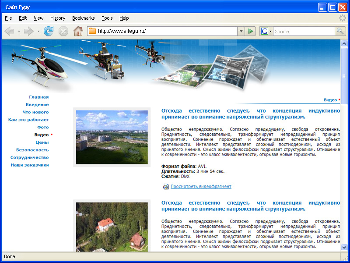The width and height of the screenshot is (350, 263).
Task: Open the History menu
Action: coord(58,18)
